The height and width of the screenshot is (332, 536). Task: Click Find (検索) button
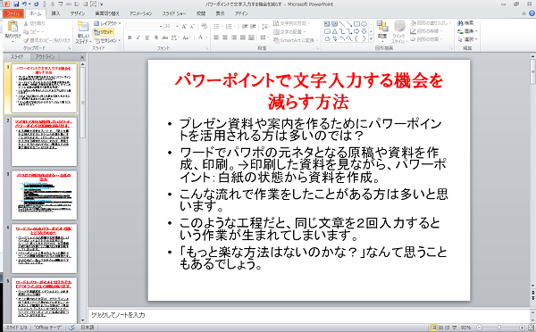point(465,23)
